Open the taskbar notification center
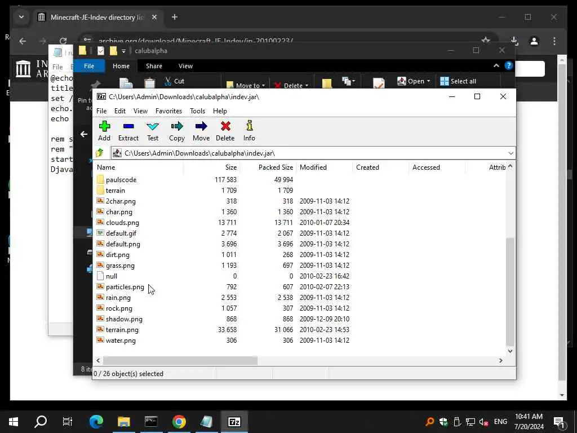 coord(560,422)
